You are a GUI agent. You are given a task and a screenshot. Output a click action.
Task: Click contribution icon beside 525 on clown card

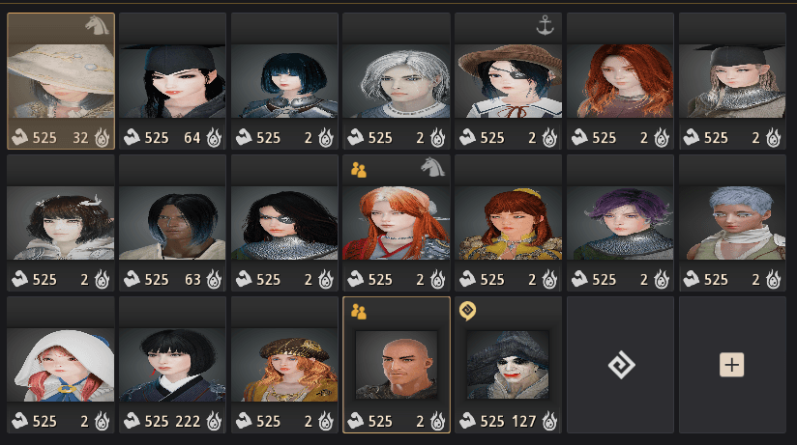(x=467, y=420)
